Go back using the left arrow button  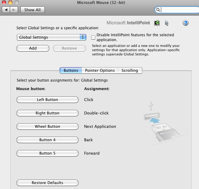6,10
